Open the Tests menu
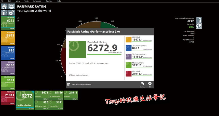 click(x=26, y=1)
